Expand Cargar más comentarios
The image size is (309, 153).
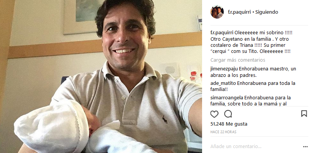tap(238, 60)
